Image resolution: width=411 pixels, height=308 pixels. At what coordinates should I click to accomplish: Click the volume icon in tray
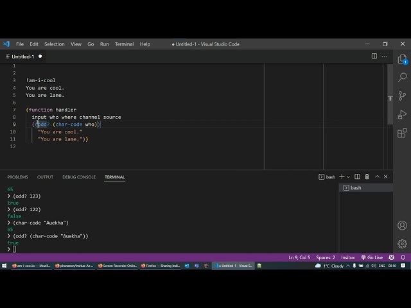click(374, 266)
